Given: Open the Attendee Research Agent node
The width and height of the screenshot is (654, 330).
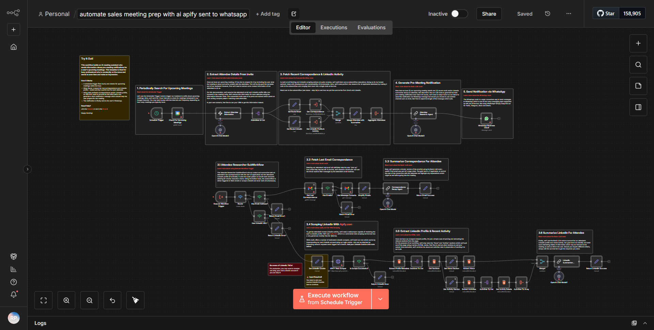Looking at the screenshot, I should point(423,113).
